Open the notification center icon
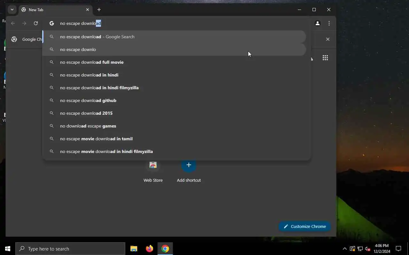This screenshot has height=255, width=409. click(x=398, y=249)
